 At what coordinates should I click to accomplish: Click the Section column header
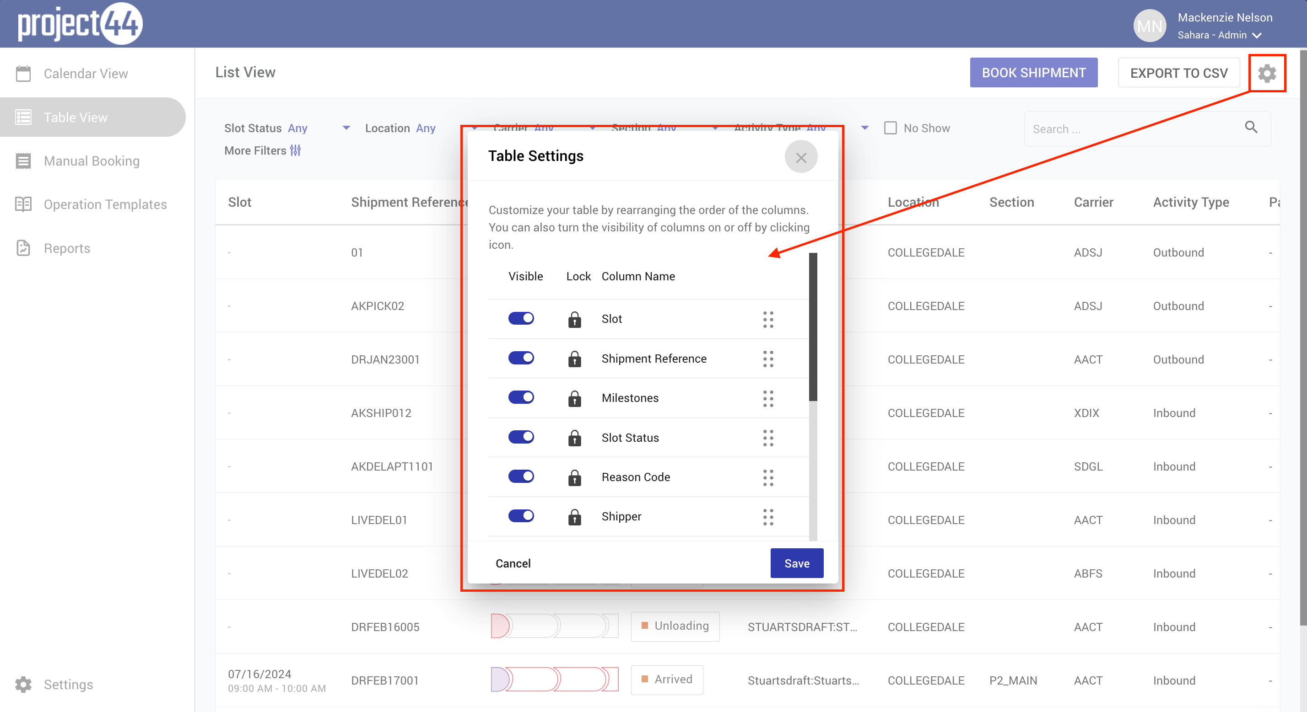1011,202
